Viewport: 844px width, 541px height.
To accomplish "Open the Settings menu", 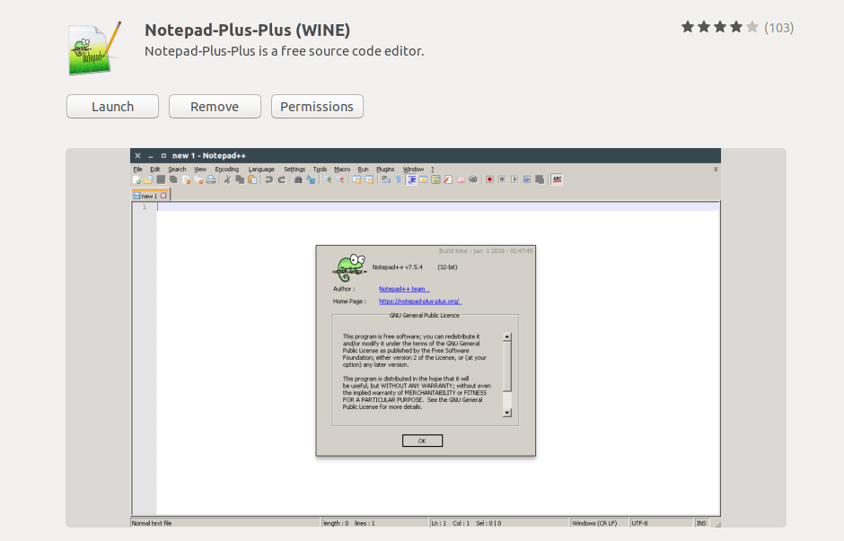I will (295, 169).
